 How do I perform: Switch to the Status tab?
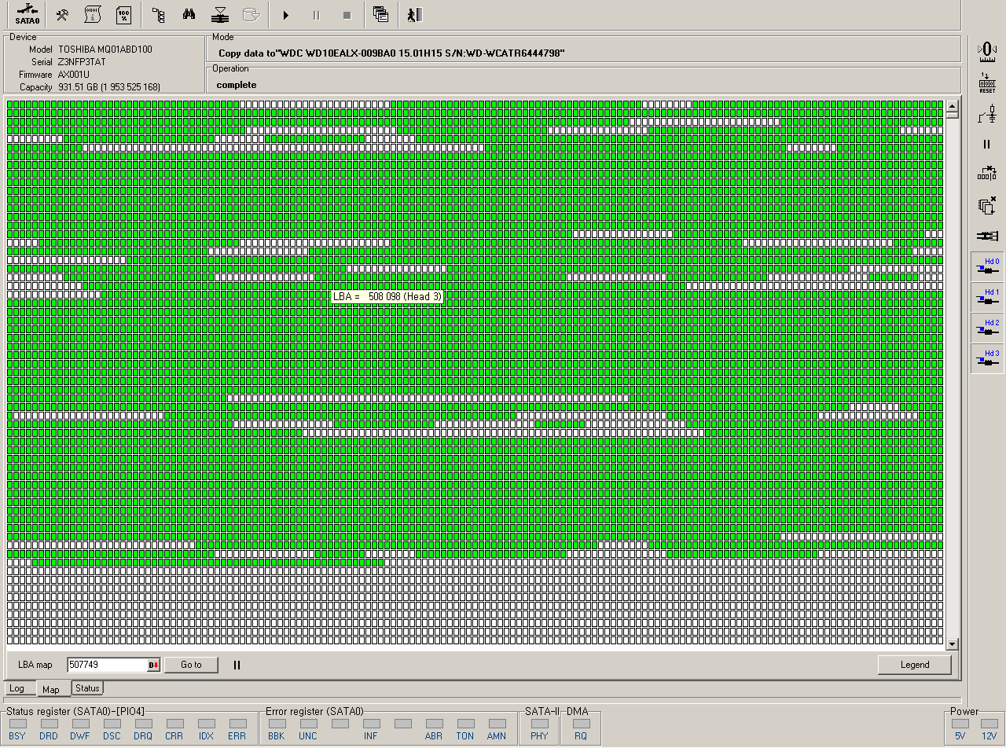click(x=87, y=688)
